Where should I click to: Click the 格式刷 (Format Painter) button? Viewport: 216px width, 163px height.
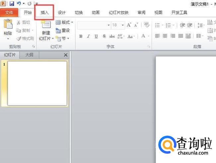25,39
